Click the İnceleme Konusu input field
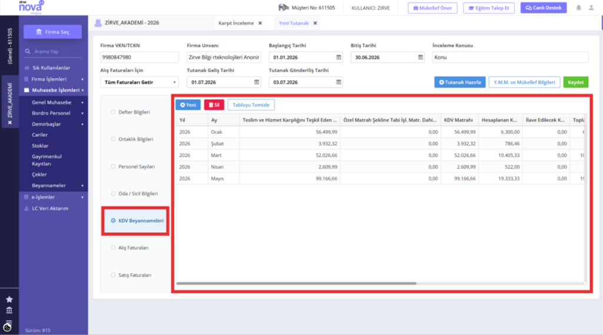This screenshot has height=335, width=603. pyautogui.click(x=511, y=57)
